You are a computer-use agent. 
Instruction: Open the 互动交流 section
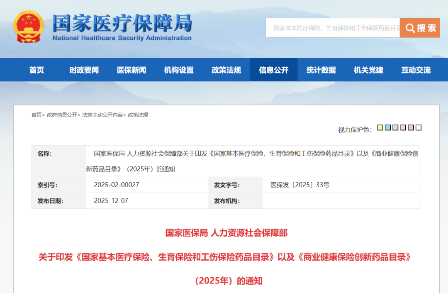pyautogui.click(x=416, y=70)
